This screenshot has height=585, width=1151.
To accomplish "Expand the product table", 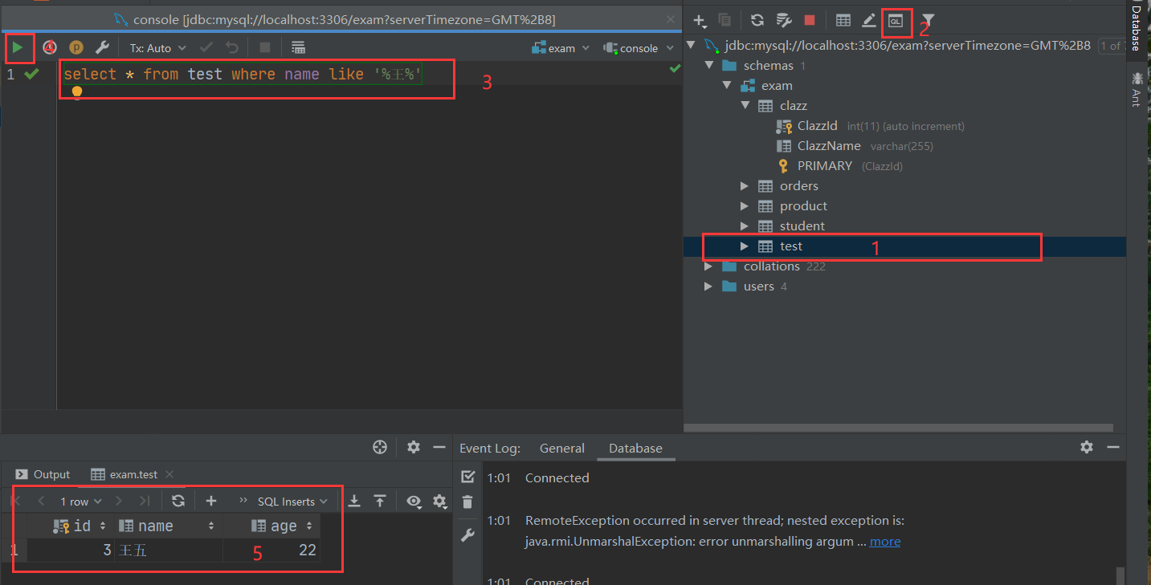I will 745,205.
